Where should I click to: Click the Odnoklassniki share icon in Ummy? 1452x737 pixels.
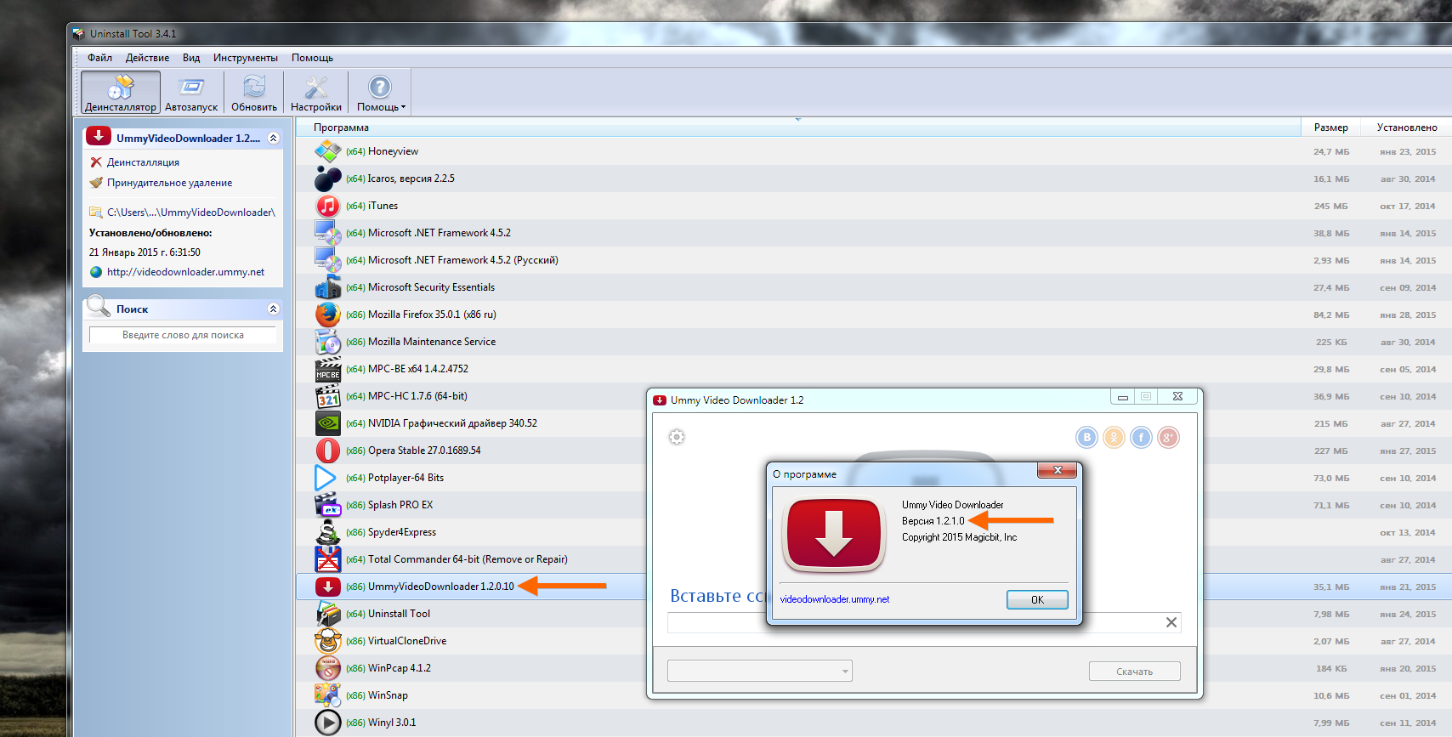pyautogui.click(x=1114, y=437)
